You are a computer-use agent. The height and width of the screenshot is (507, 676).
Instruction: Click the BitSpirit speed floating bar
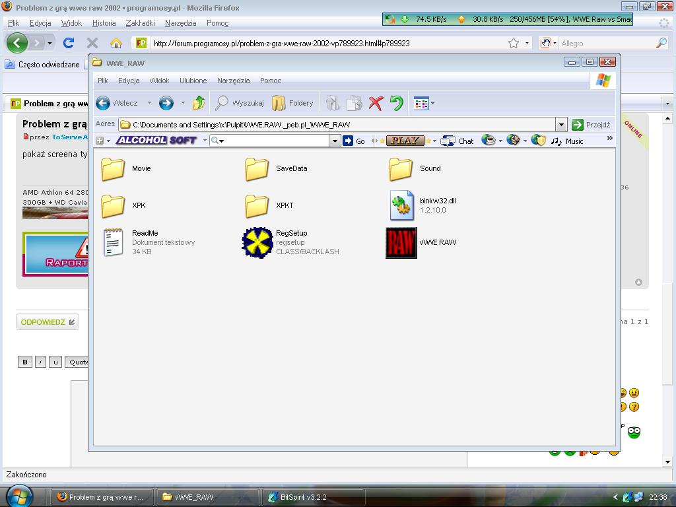click(508, 19)
